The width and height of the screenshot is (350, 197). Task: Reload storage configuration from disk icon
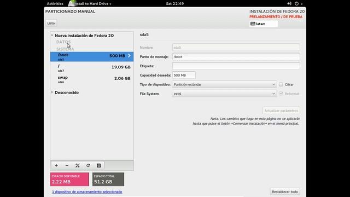88,165
